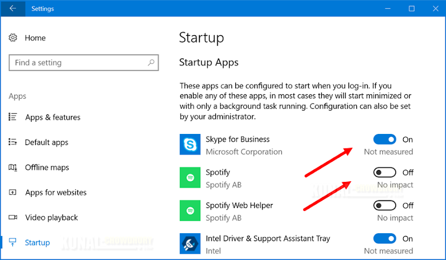446x260 pixels.
Task: Click the Home gear icon
Action: point(13,37)
